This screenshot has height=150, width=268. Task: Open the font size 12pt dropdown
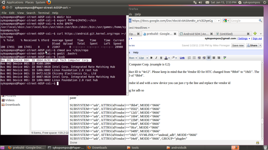pos(143,58)
